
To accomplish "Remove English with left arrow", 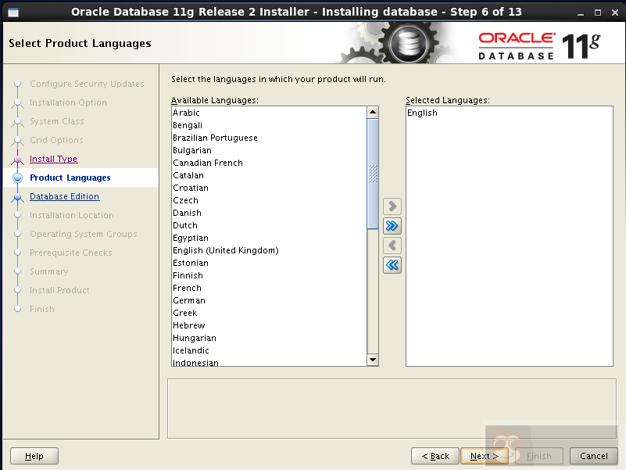I will pos(392,245).
